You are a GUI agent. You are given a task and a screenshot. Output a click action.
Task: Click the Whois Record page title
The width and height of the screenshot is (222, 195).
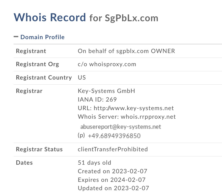[x=50, y=17]
